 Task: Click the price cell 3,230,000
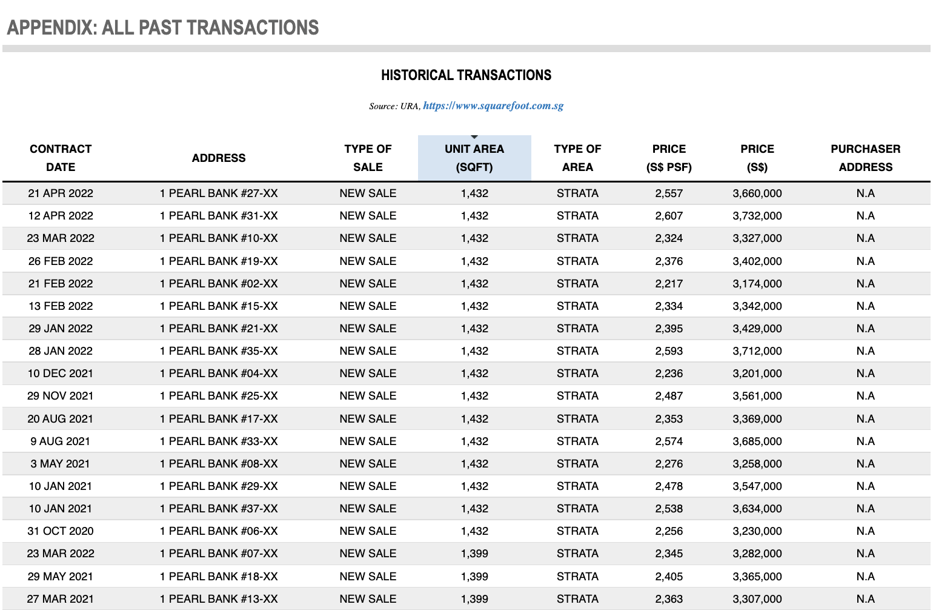tap(757, 531)
